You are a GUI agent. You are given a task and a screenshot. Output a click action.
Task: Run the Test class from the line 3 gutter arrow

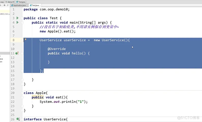pos(17,18)
